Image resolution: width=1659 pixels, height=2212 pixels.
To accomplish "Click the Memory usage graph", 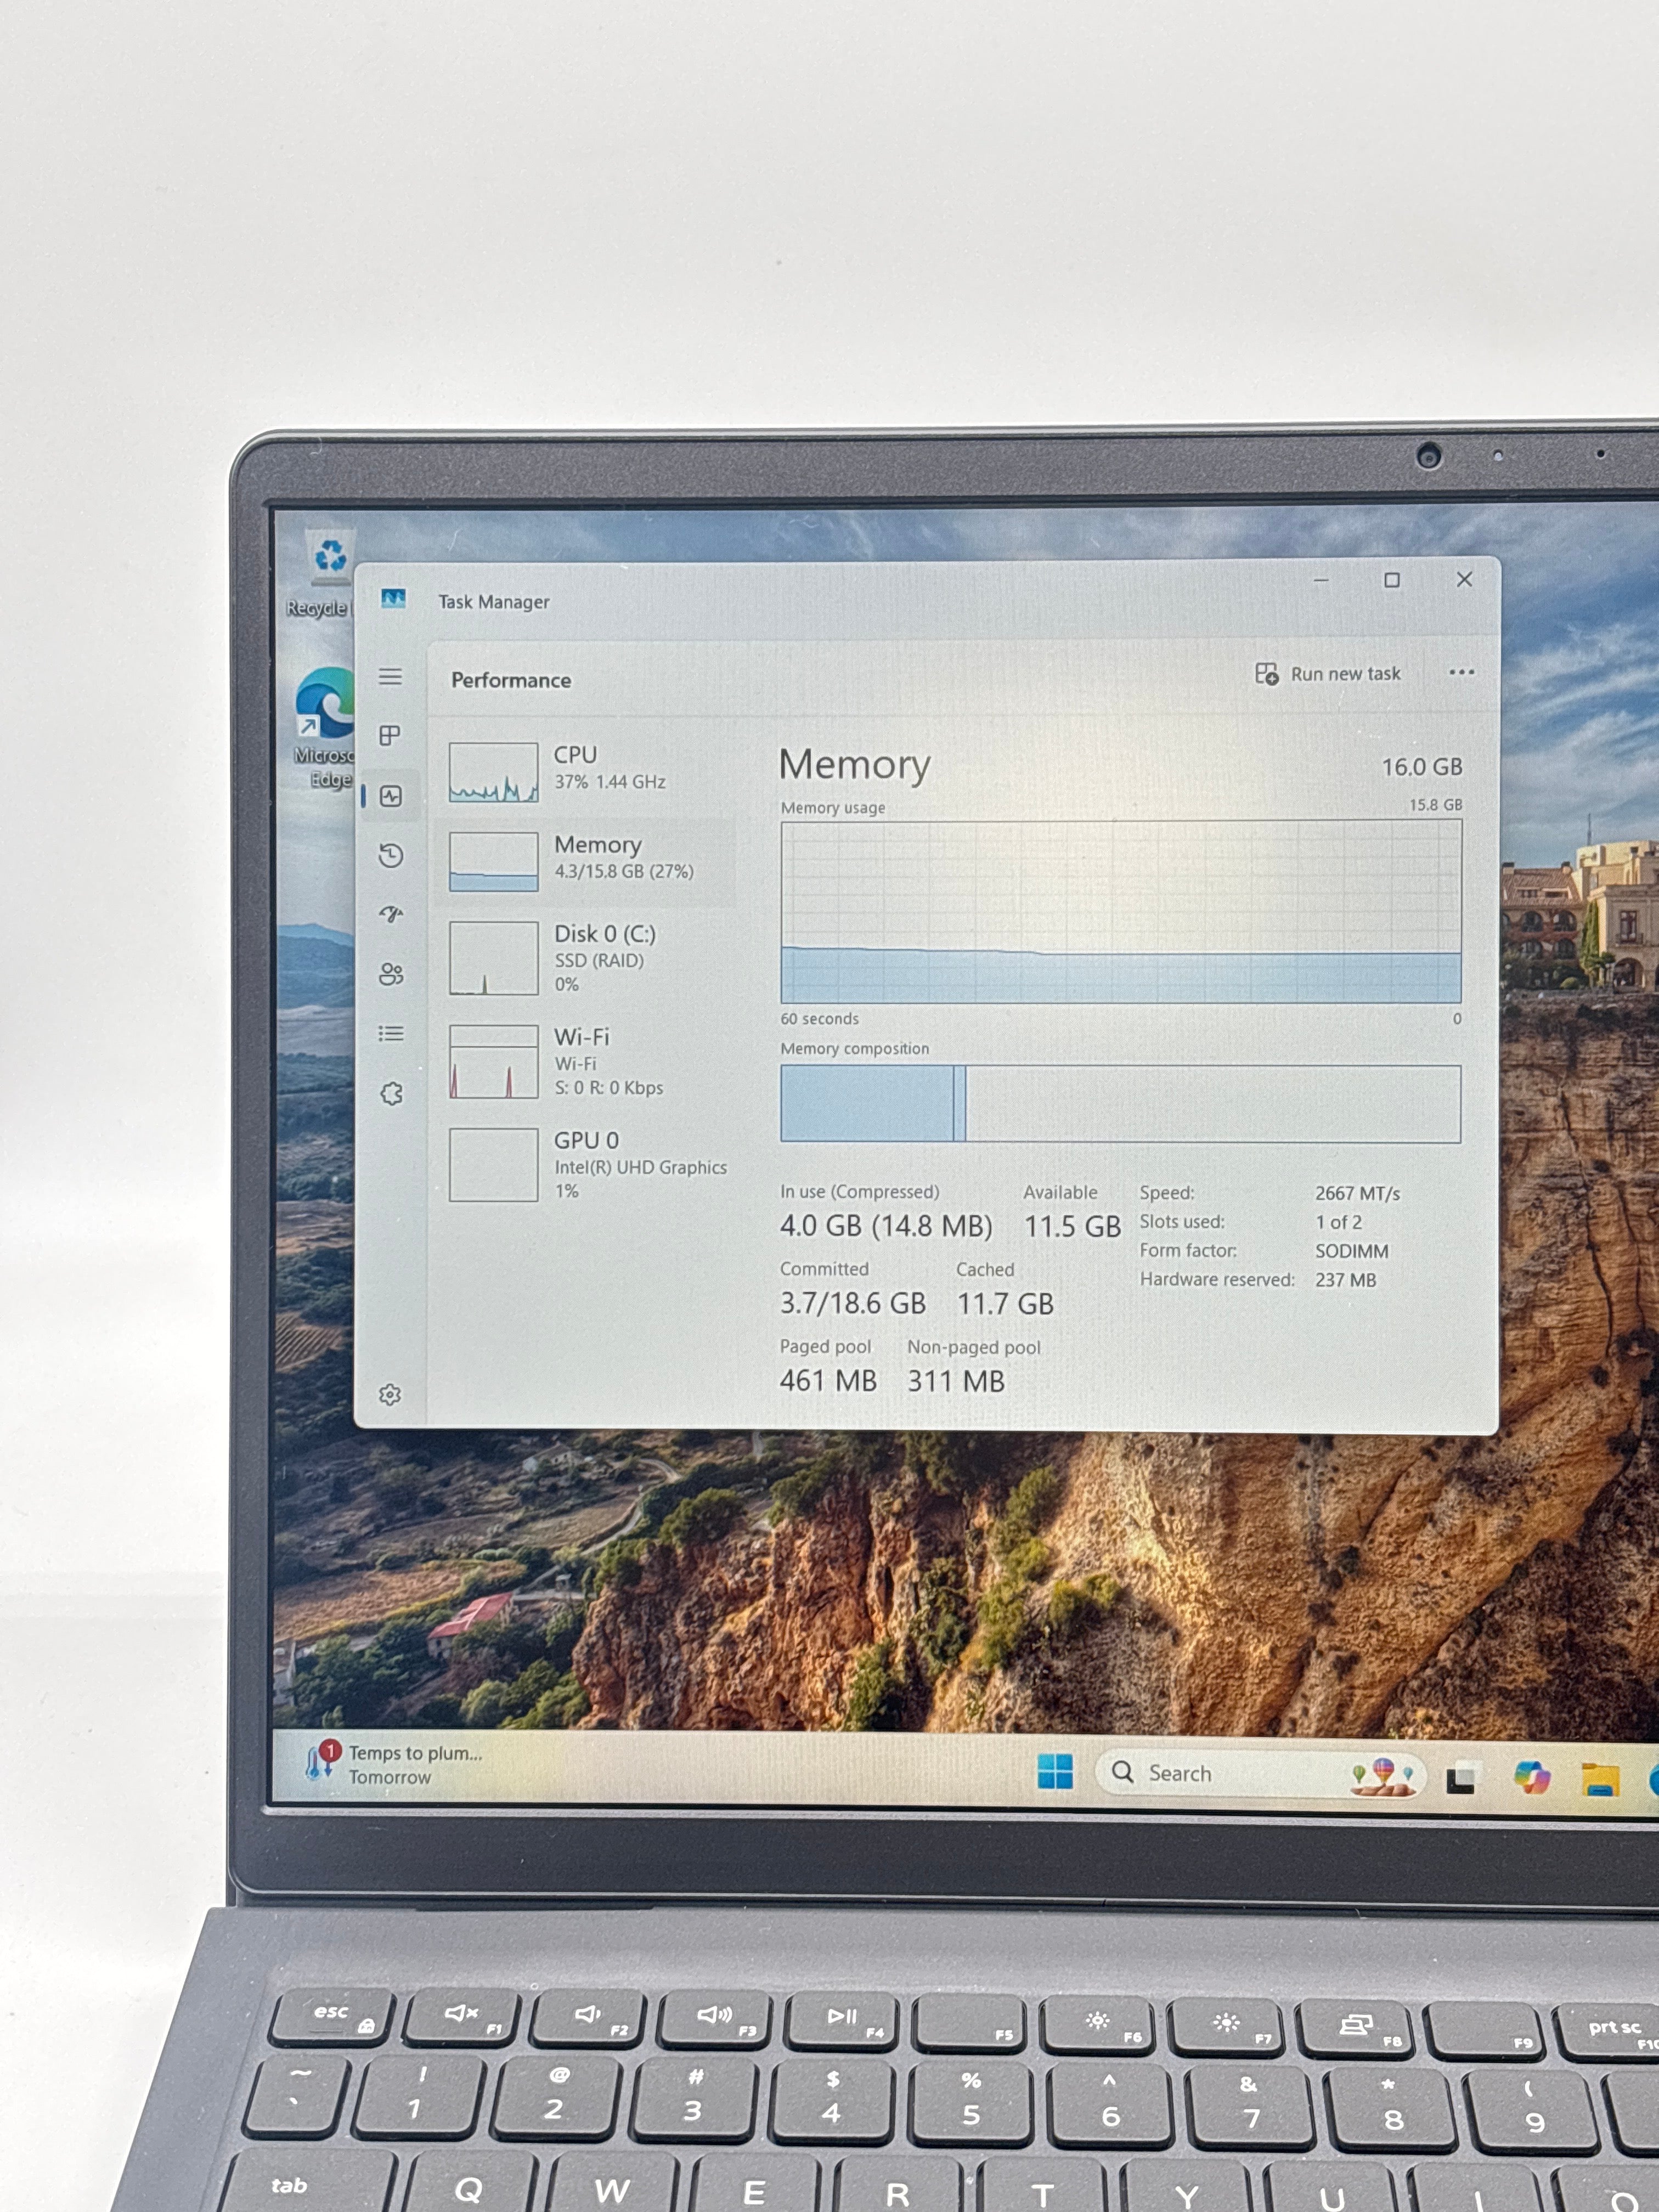I will coord(1121,911).
